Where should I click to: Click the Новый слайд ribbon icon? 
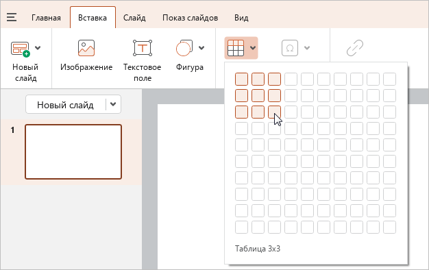point(21,49)
